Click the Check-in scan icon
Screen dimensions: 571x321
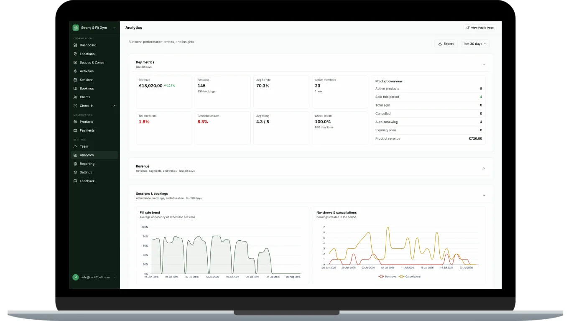pyautogui.click(x=75, y=106)
